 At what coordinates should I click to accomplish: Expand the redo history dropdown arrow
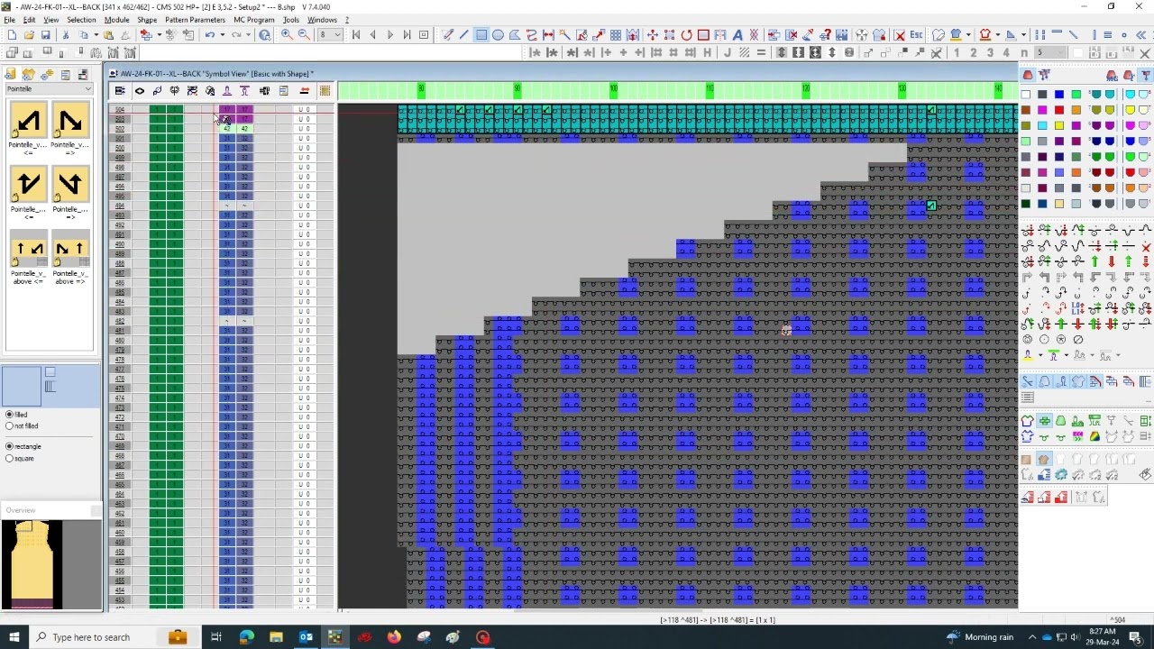[x=248, y=35]
